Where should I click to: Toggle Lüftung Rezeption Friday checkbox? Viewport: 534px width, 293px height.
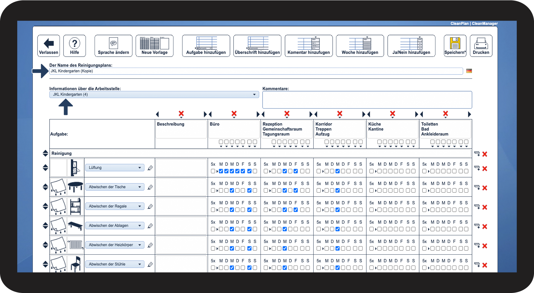pos(296,171)
